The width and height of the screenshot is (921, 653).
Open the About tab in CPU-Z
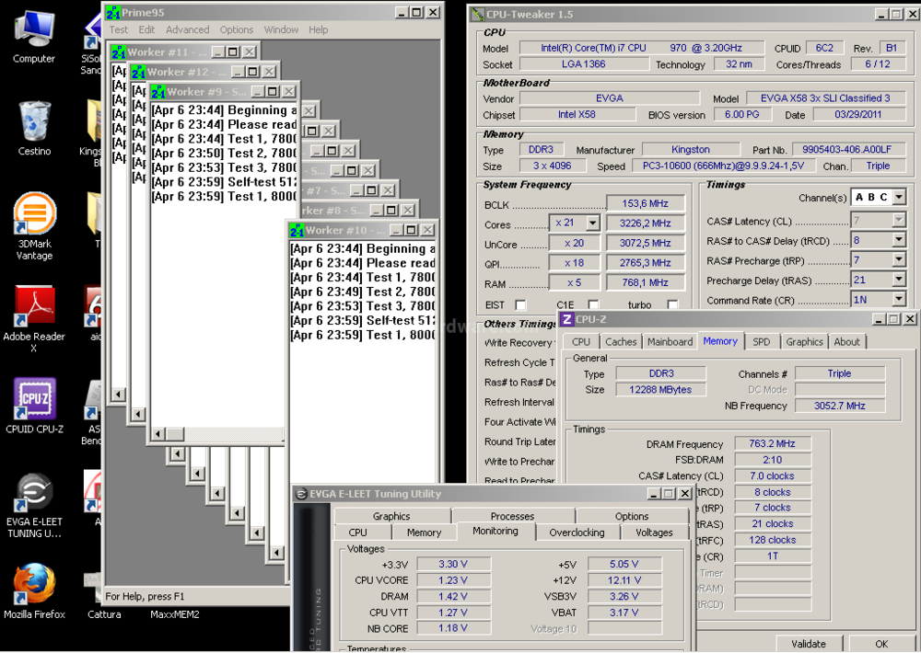[x=847, y=342]
